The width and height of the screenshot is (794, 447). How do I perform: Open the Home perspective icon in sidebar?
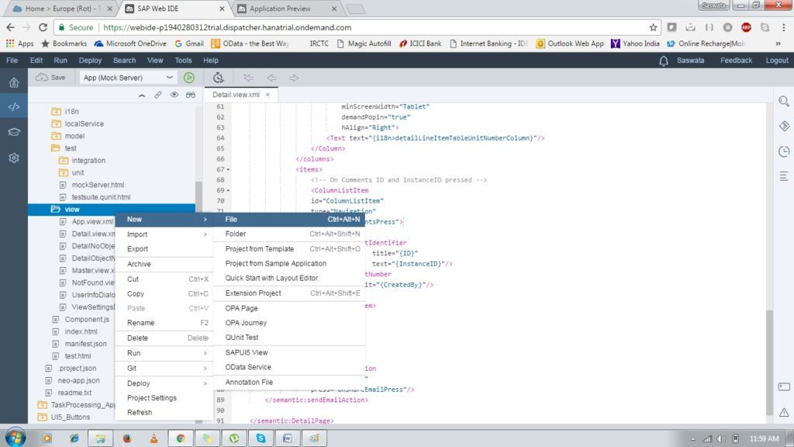point(14,82)
